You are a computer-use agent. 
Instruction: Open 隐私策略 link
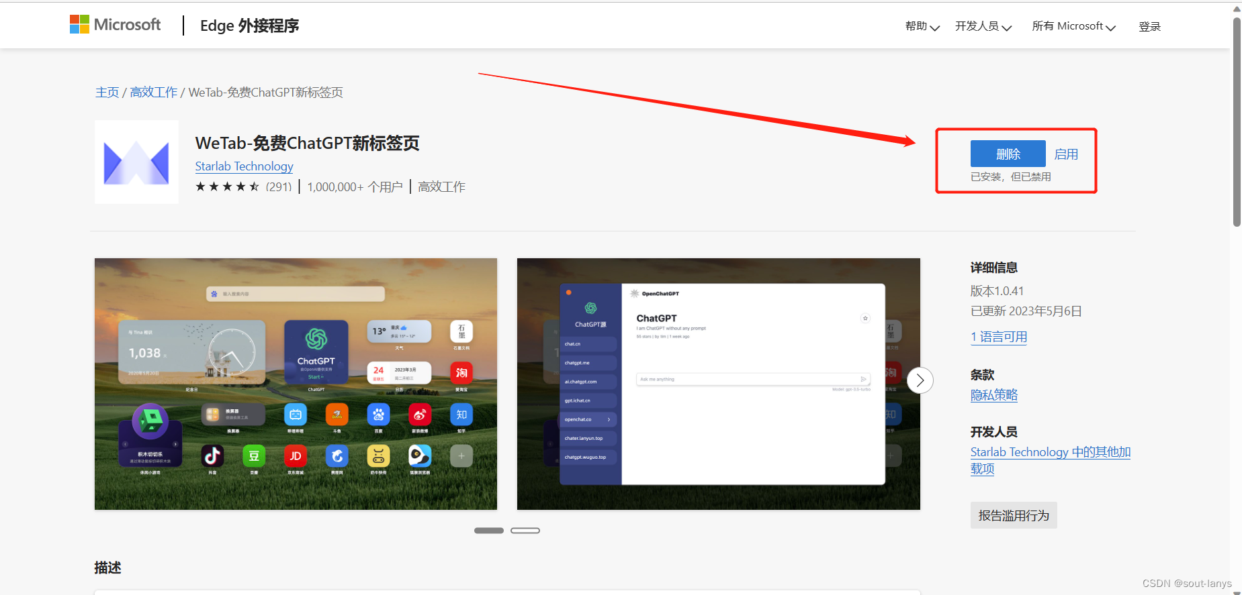[994, 395]
